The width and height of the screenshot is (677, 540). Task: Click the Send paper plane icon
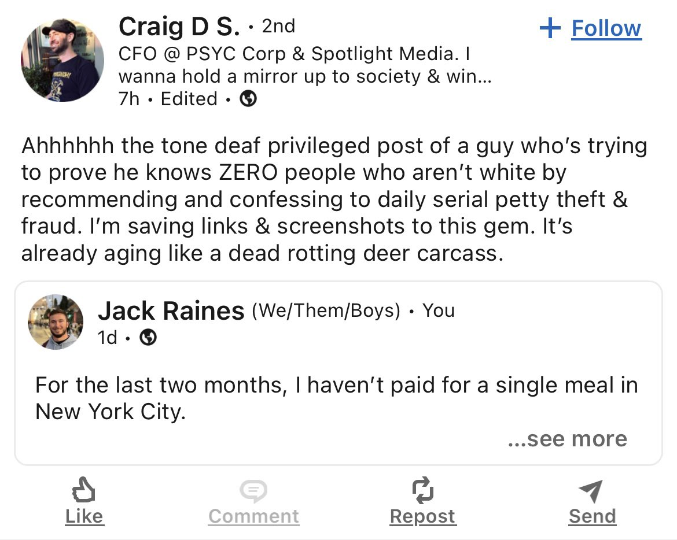(591, 491)
